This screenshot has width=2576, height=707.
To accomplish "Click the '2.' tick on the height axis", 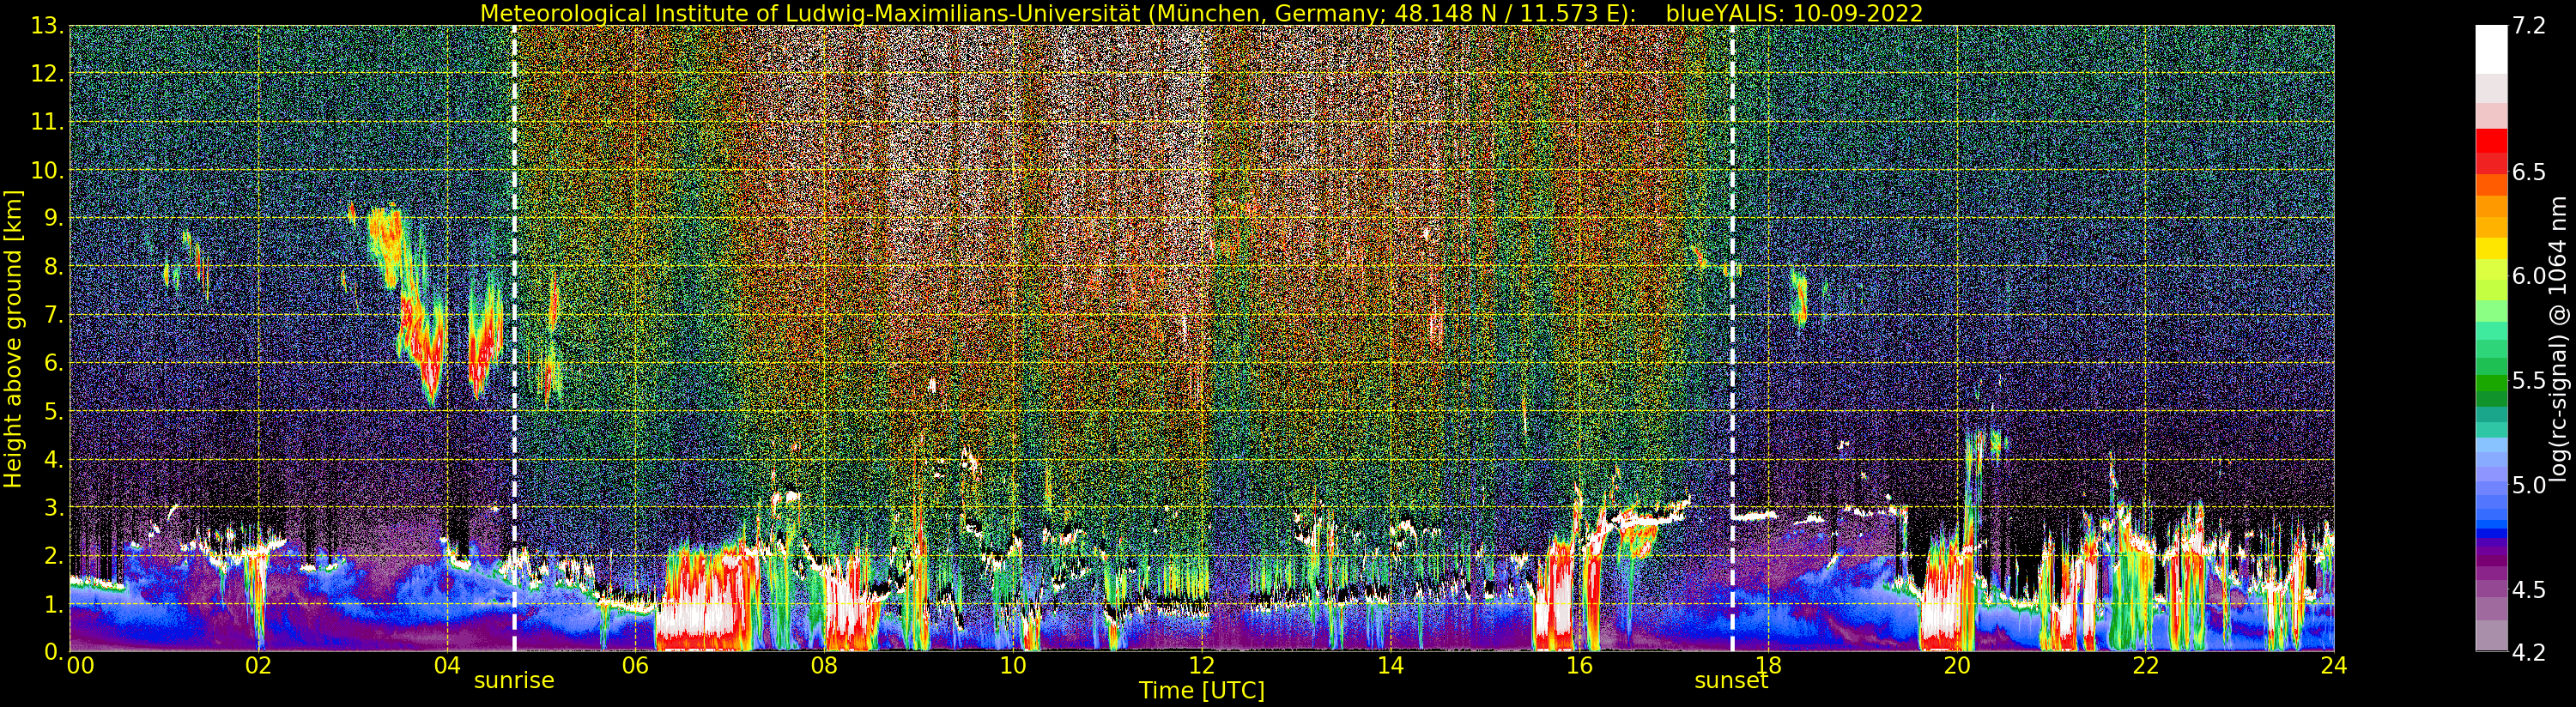I will (x=54, y=555).
